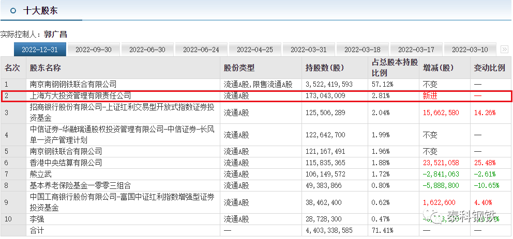Image resolution: width=513 pixels, height=239 pixels.
Task: Click the decrease value -5,888,800
Action: [441, 185]
